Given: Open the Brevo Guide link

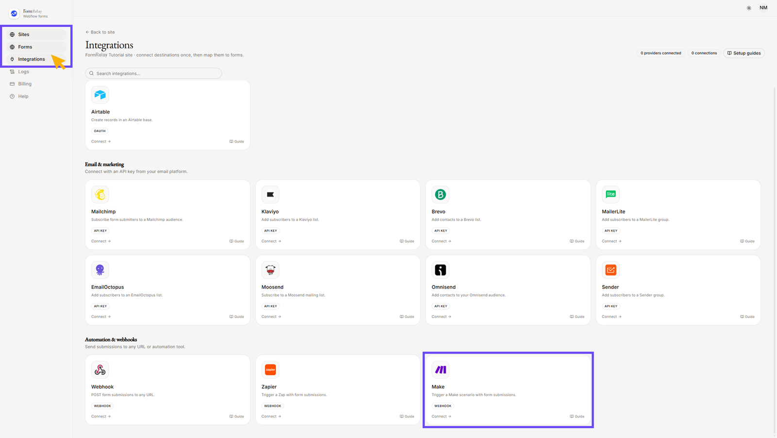Looking at the screenshot, I should (577, 241).
